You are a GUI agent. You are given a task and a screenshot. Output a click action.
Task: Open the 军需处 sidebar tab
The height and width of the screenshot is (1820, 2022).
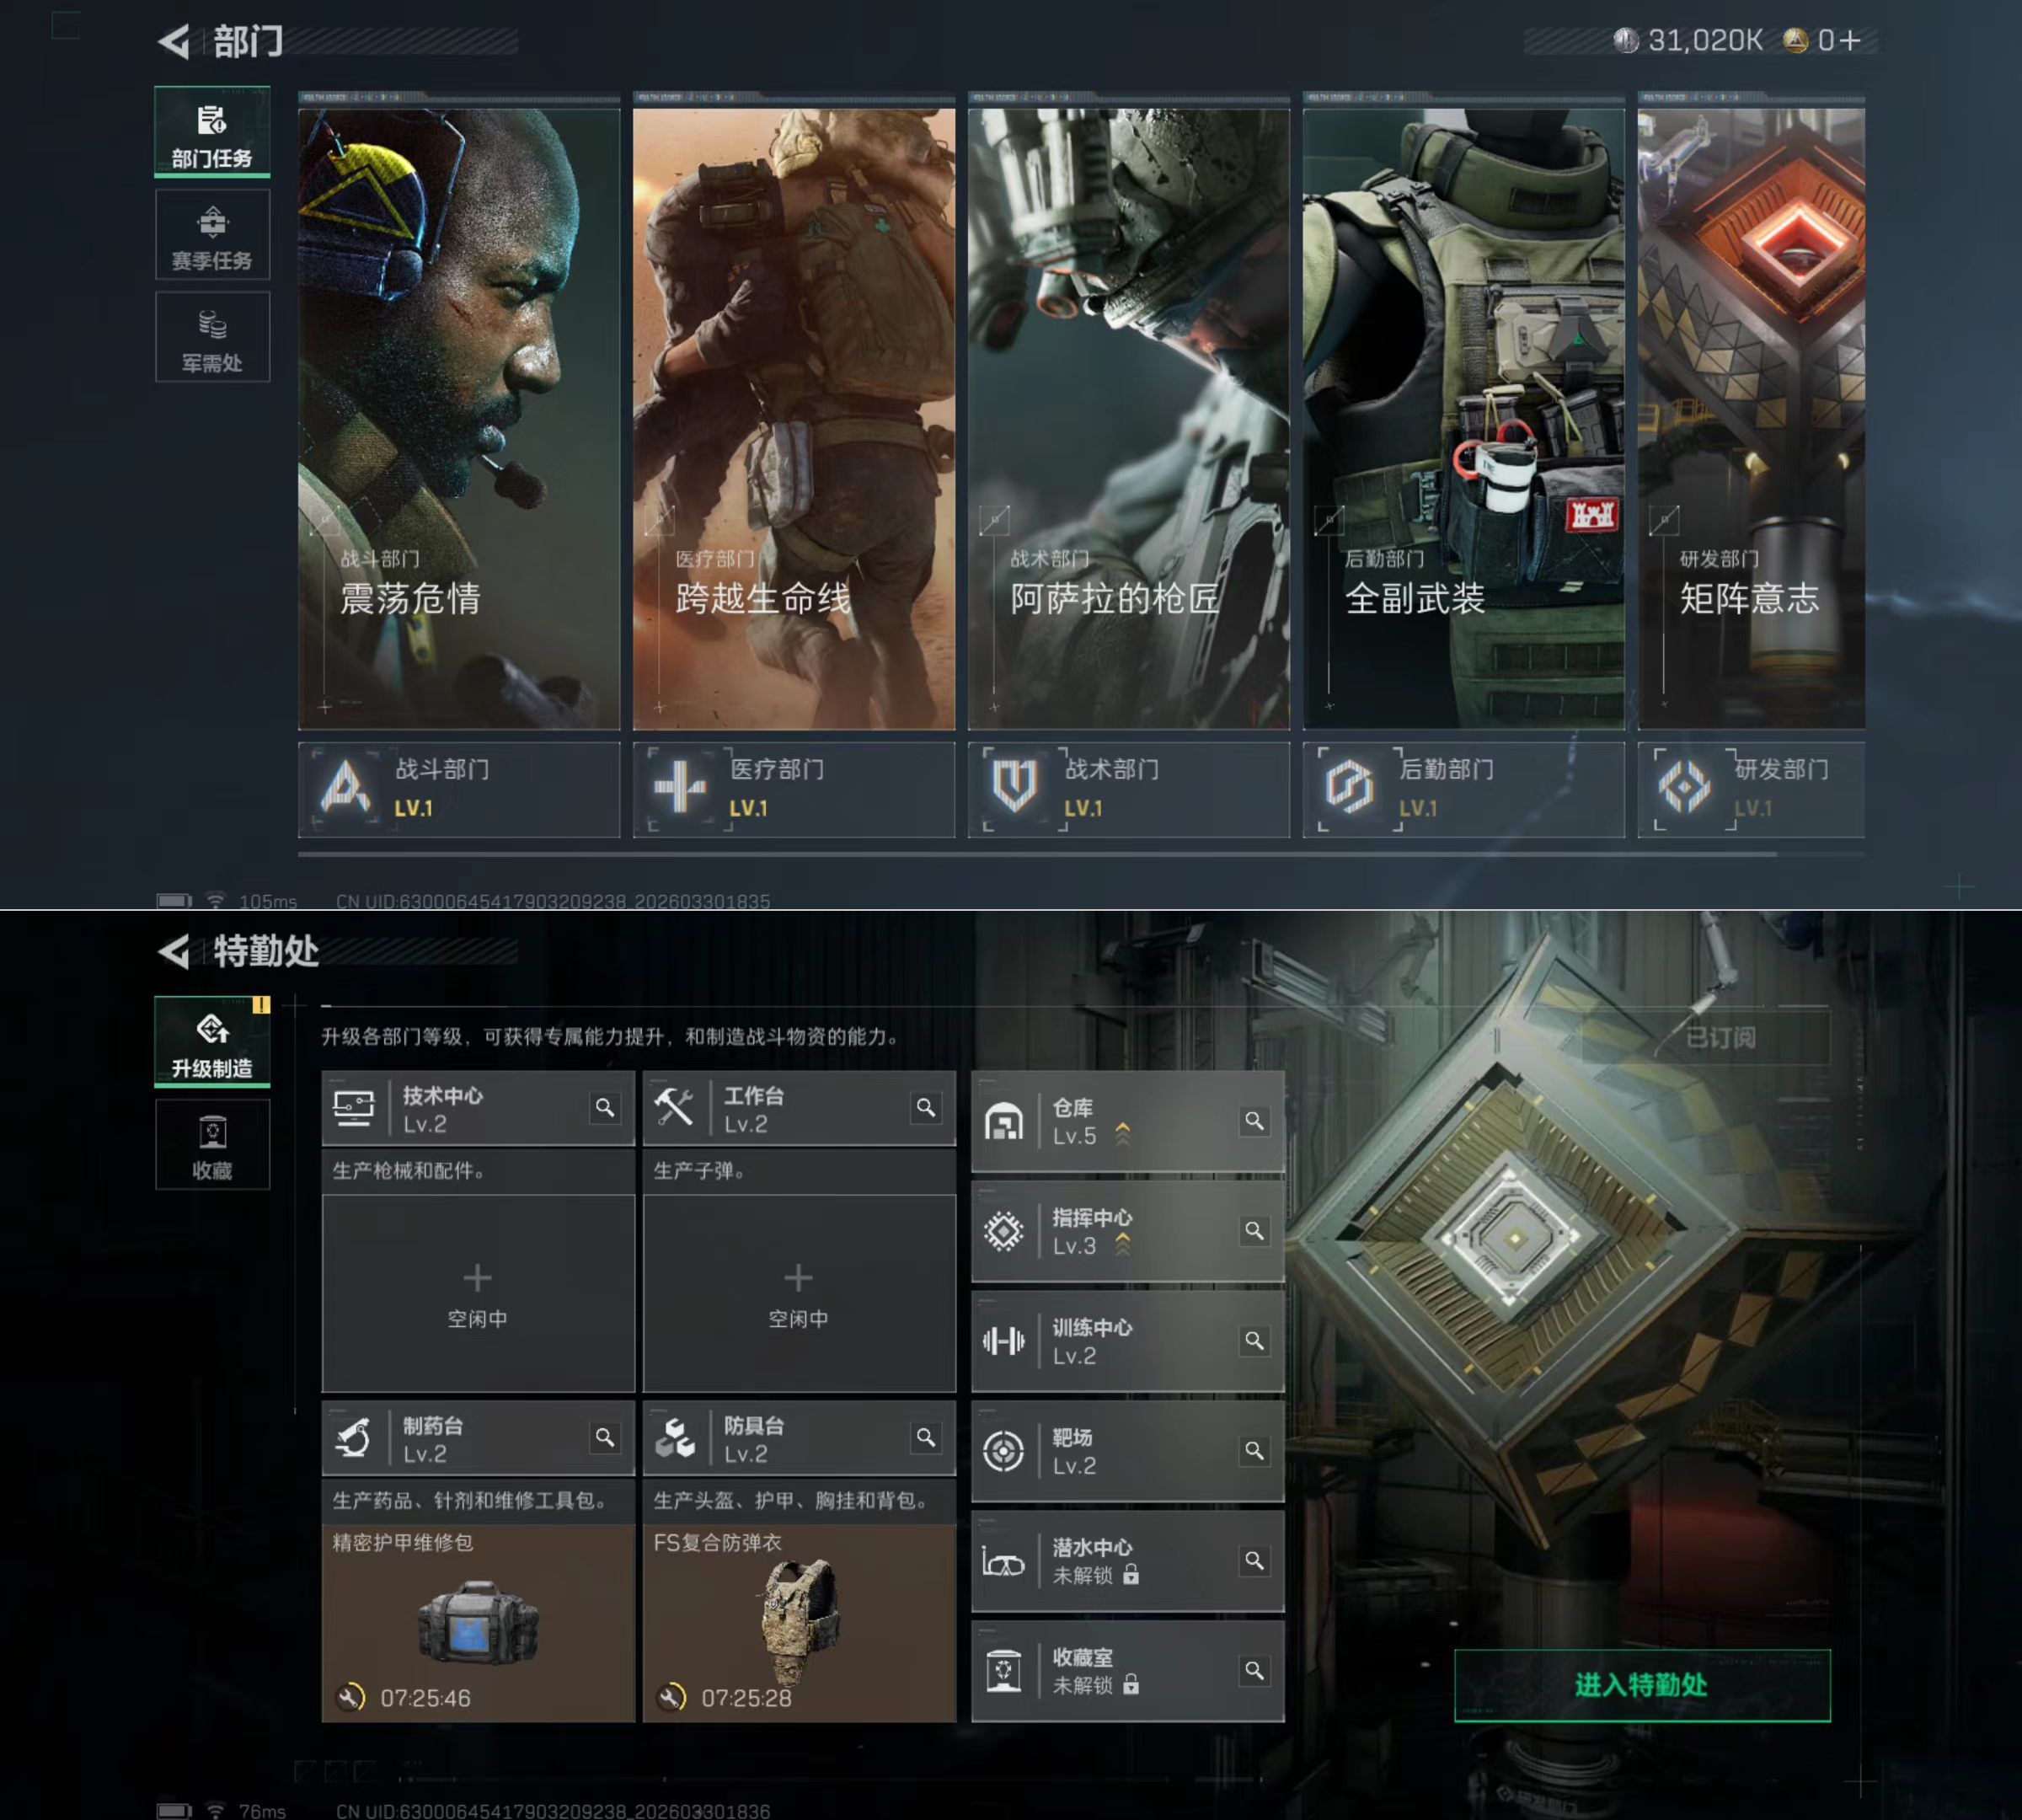212,337
